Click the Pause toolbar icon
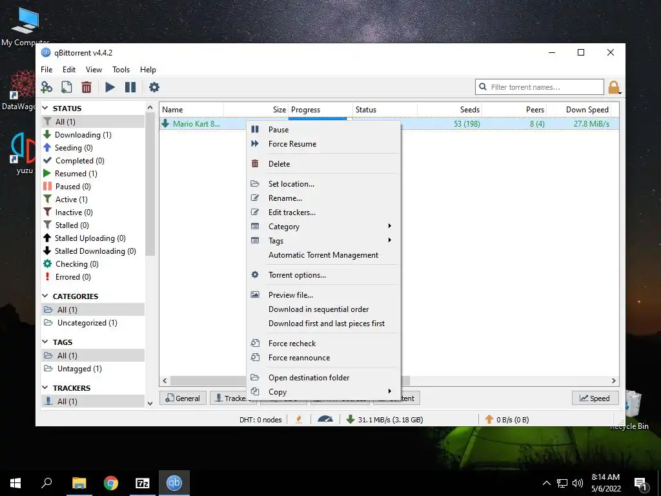The image size is (661, 496). pos(130,87)
